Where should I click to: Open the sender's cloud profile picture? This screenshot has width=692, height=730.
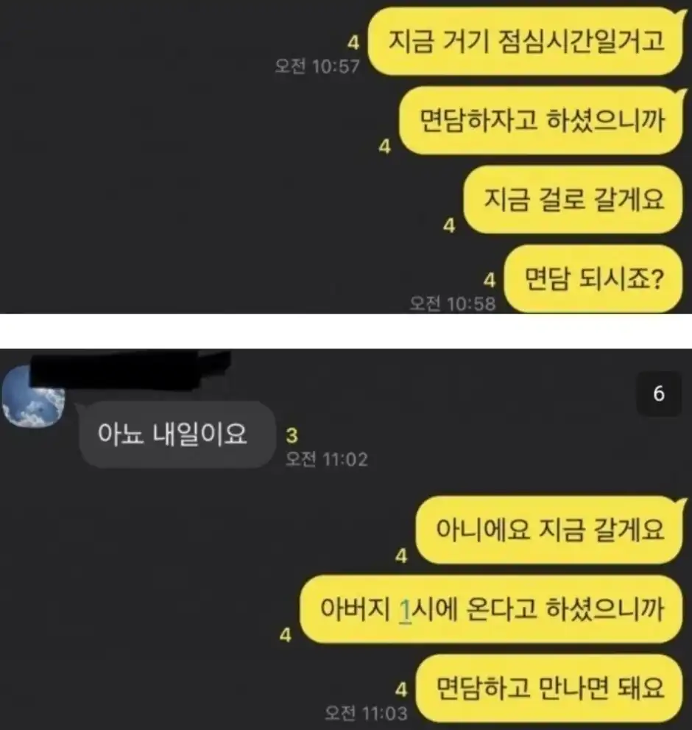pos(34,396)
